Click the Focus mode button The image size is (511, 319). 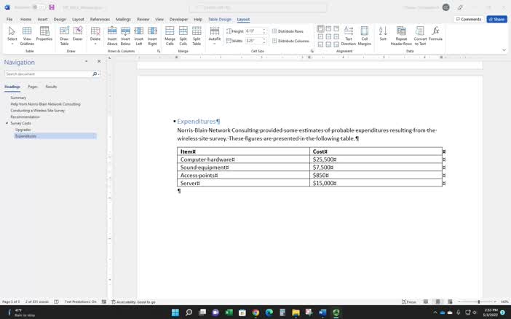tap(409, 302)
